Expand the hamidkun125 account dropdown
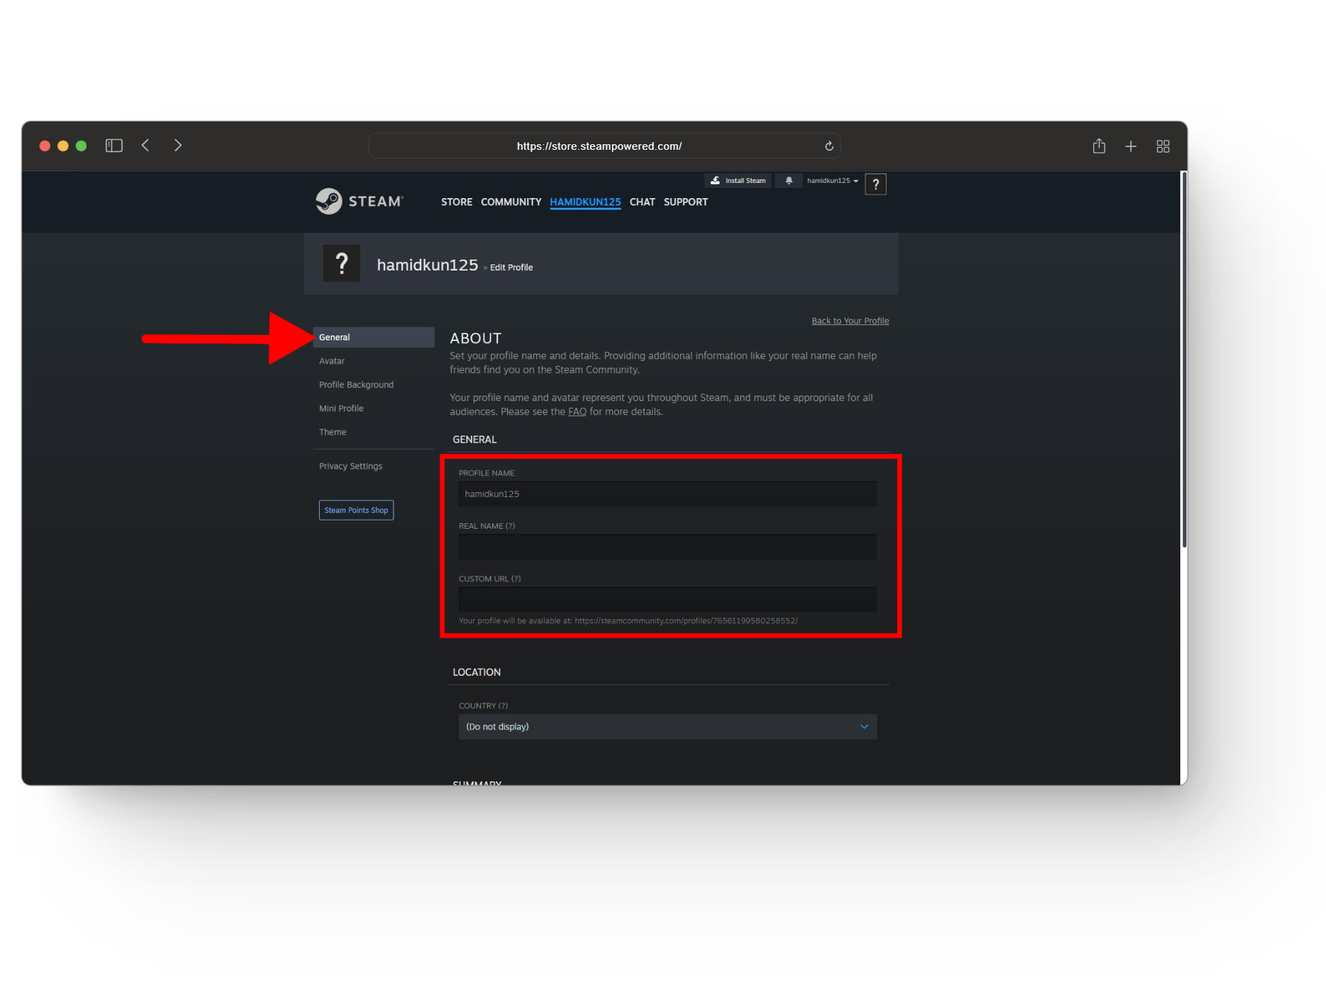The height and width of the screenshot is (994, 1326). click(832, 181)
